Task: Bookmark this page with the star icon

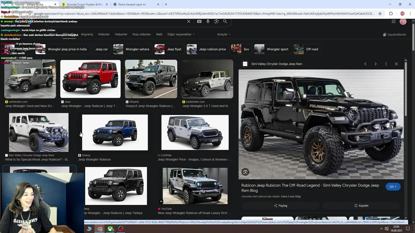Action: (380, 14)
